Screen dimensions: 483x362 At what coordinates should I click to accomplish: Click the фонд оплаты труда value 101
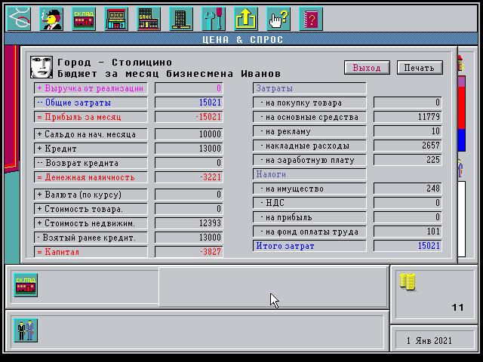click(408, 232)
